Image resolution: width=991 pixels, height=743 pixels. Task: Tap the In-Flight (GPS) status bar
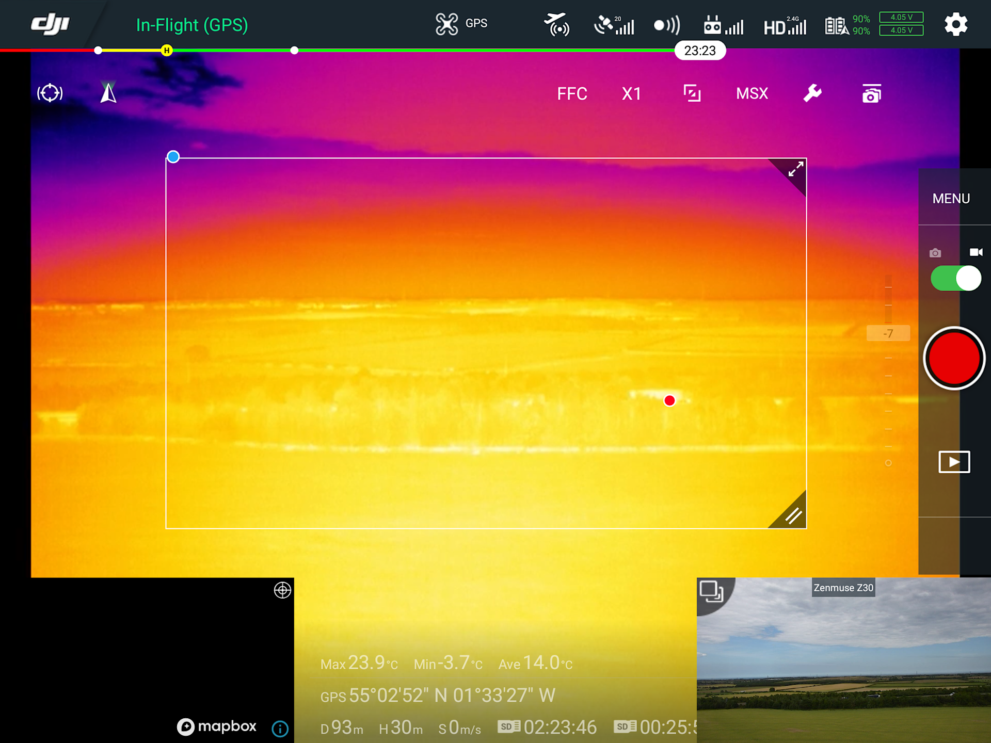pos(191,25)
